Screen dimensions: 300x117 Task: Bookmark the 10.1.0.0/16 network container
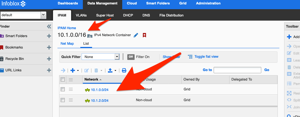[145, 35]
